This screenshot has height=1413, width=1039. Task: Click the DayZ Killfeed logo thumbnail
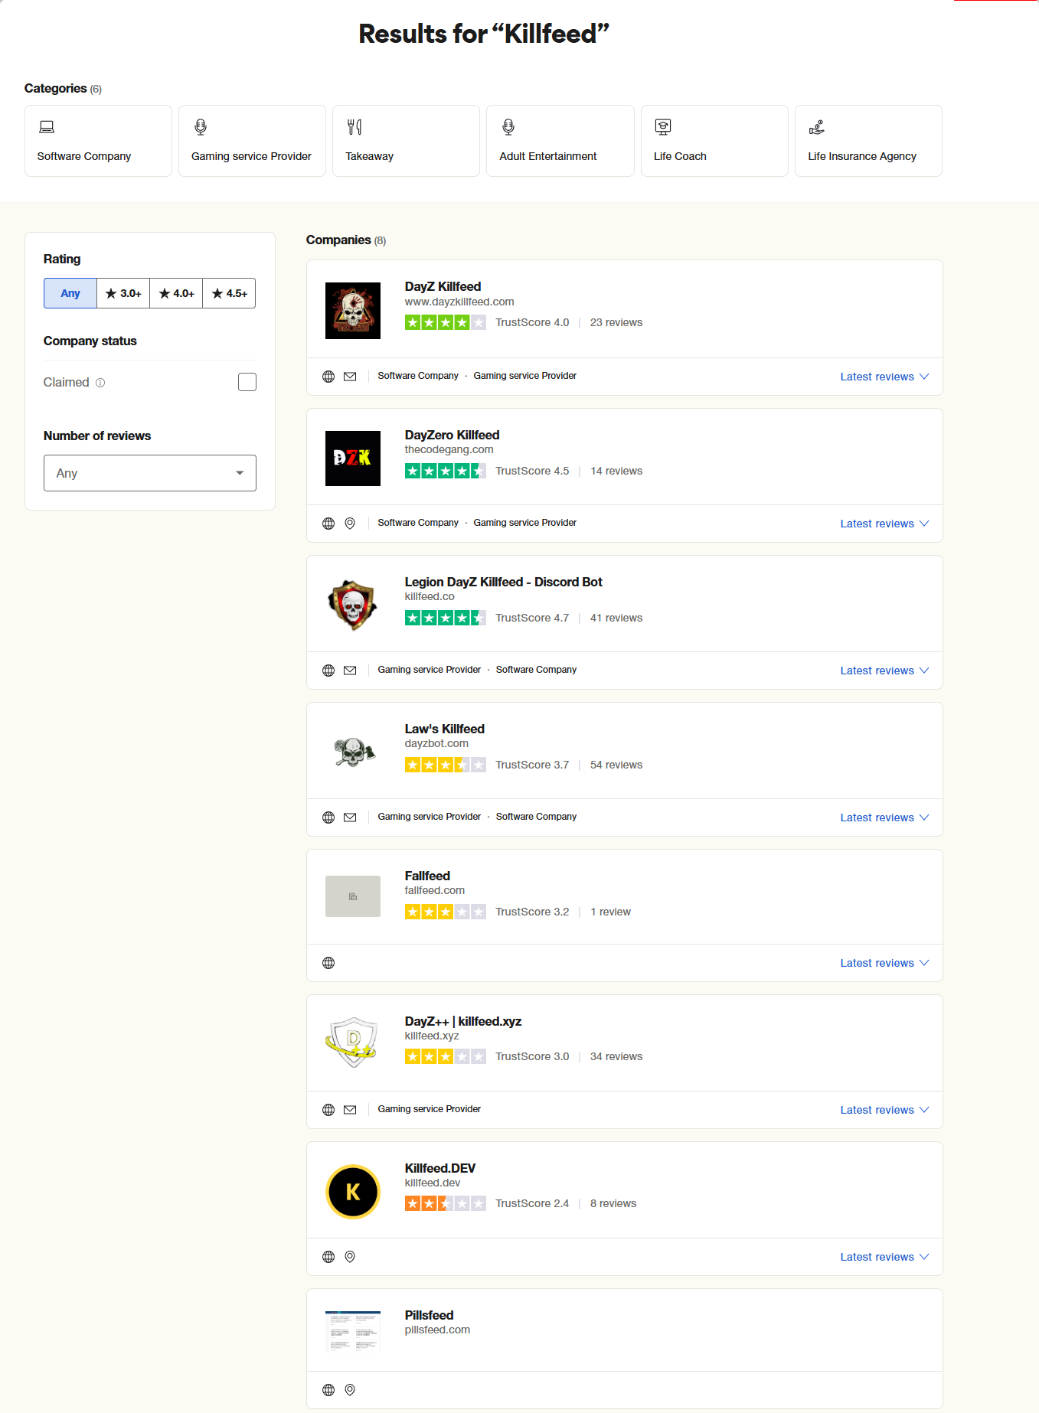pyautogui.click(x=353, y=311)
